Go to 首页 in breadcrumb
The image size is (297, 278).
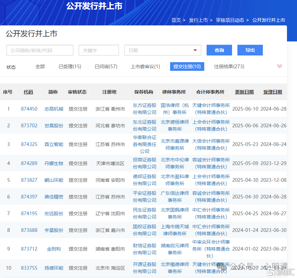pos(176,20)
